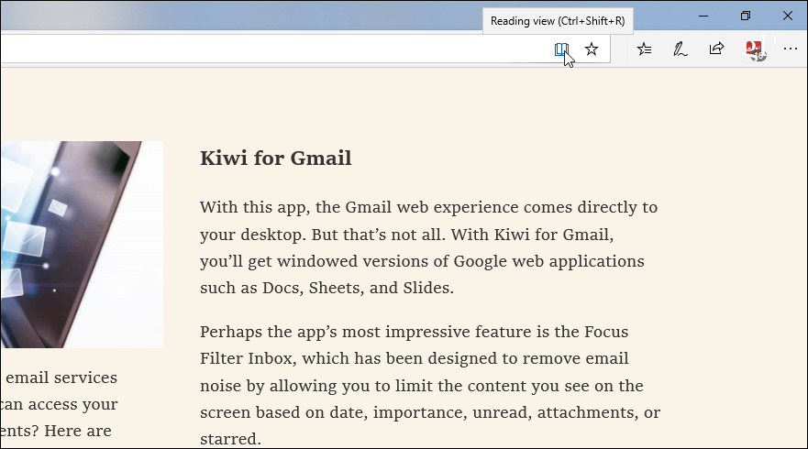This screenshot has width=808, height=449.
Task: Close the browser window
Action: [x=788, y=16]
